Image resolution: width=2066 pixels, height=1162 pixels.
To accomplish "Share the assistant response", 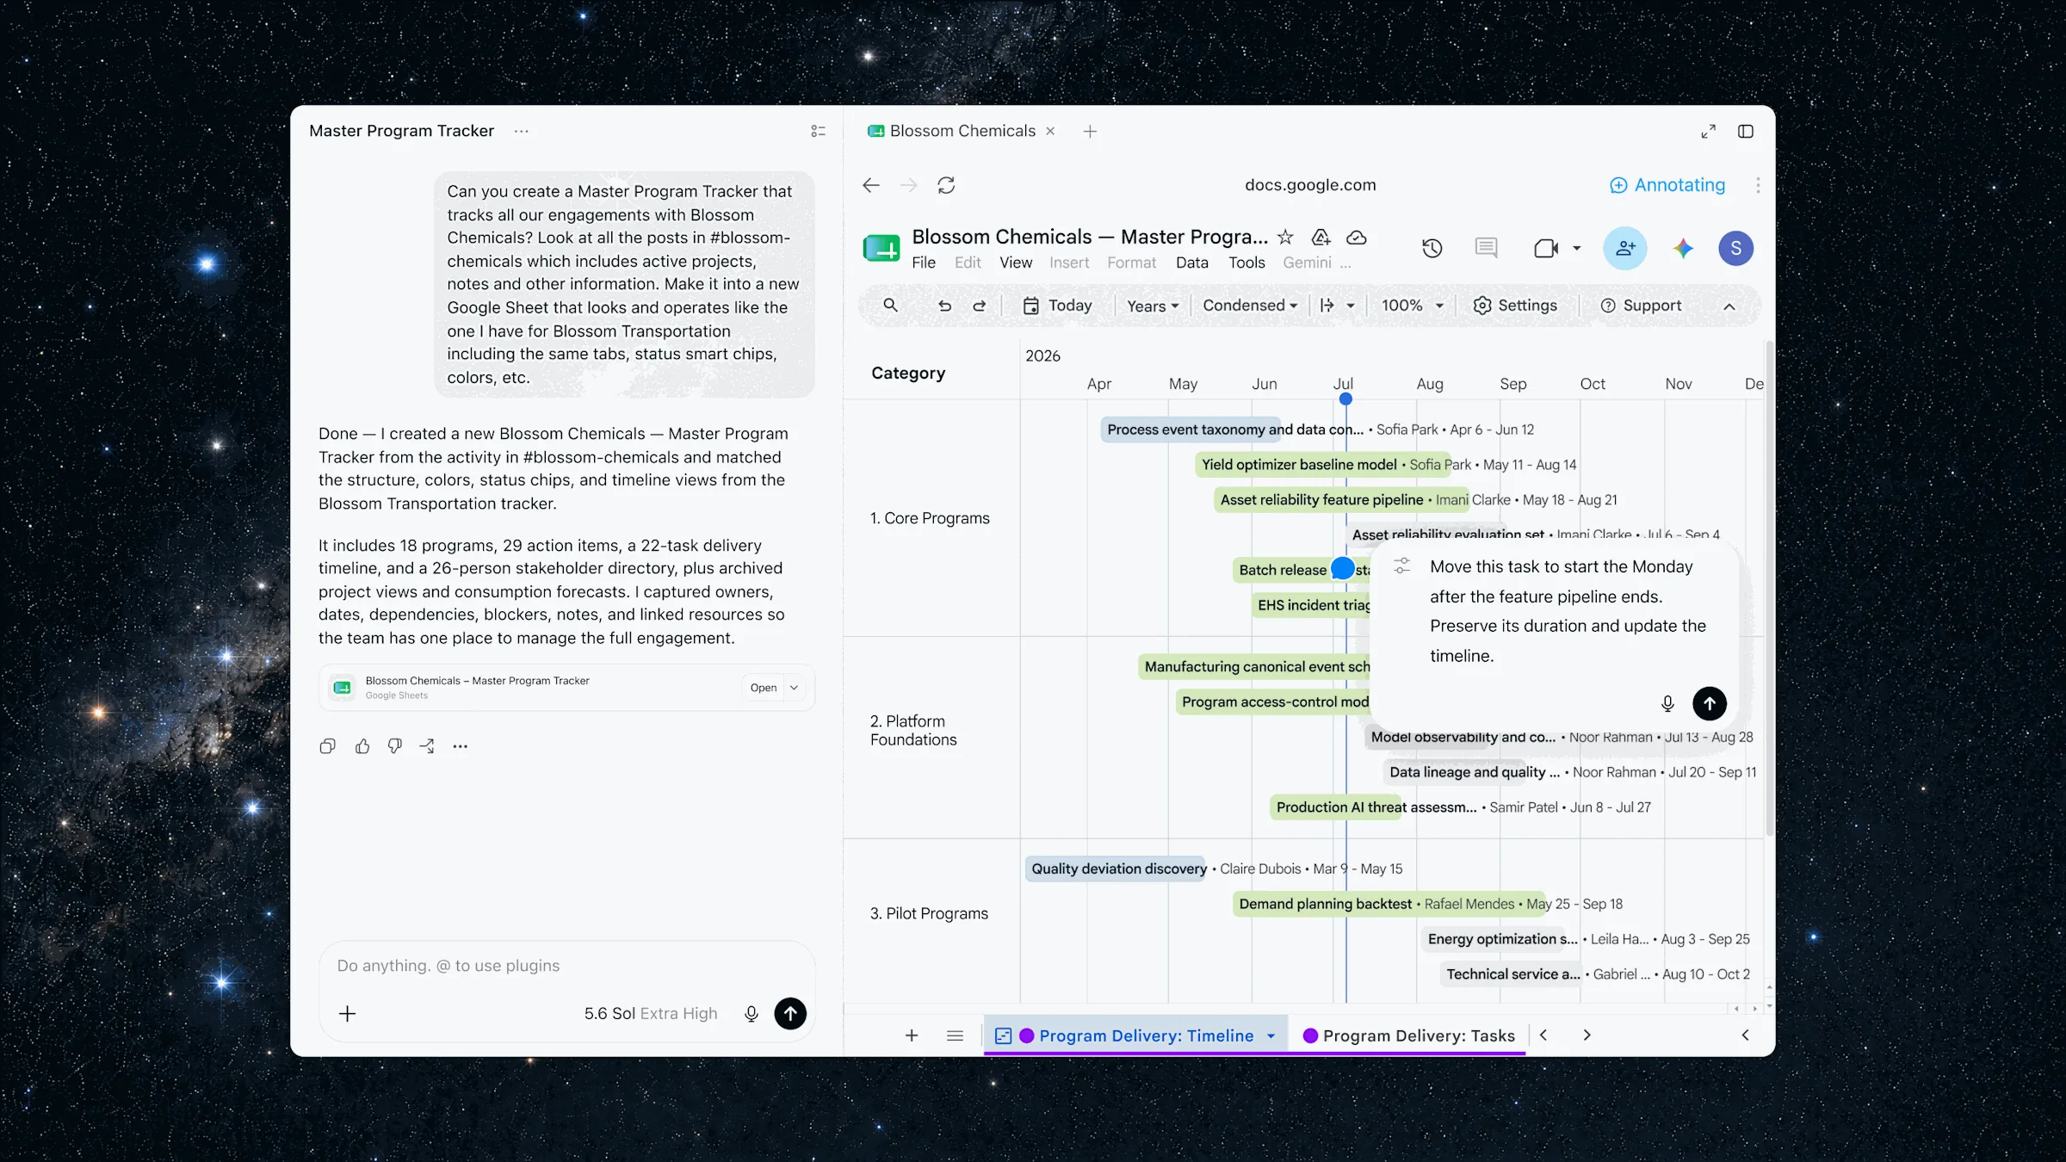I will (x=427, y=746).
